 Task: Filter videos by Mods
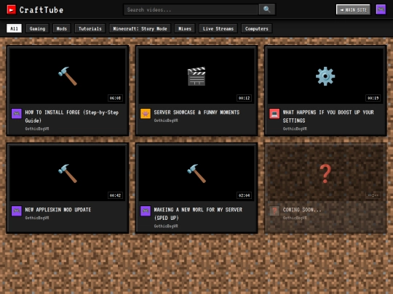pyautogui.click(x=62, y=28)
